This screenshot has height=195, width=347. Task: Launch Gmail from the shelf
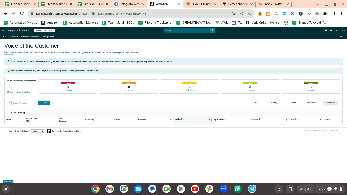[x=110, y=189]
